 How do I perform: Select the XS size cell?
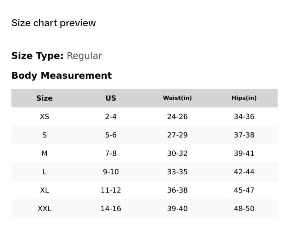[x=44, y=116]
